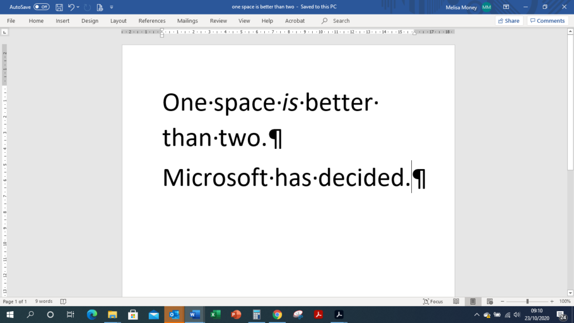Screen dimensions: 574x323
Task: Click the taskbar search magnifier icon
Action: tap(31, 315)
